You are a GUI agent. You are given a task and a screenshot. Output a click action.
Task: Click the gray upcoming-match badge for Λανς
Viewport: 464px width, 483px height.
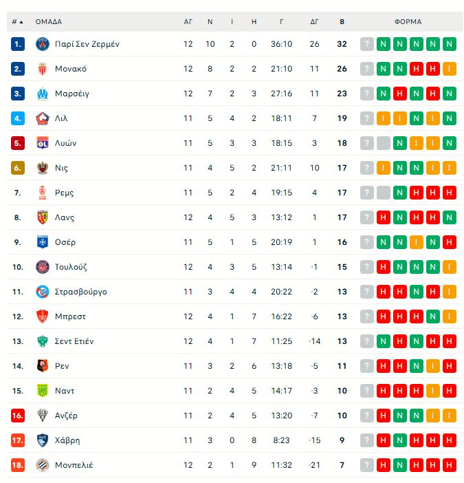coord(367,217)
